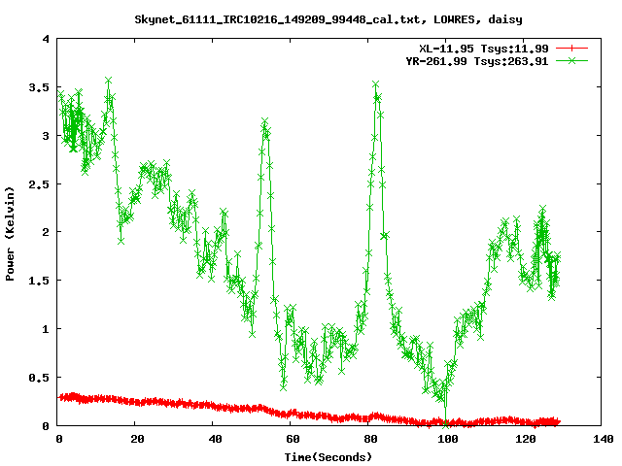The width and height of the screenshot is (622, 466).
Task: Click the 60 tick label on x-axis
Action: coord(292,439)
